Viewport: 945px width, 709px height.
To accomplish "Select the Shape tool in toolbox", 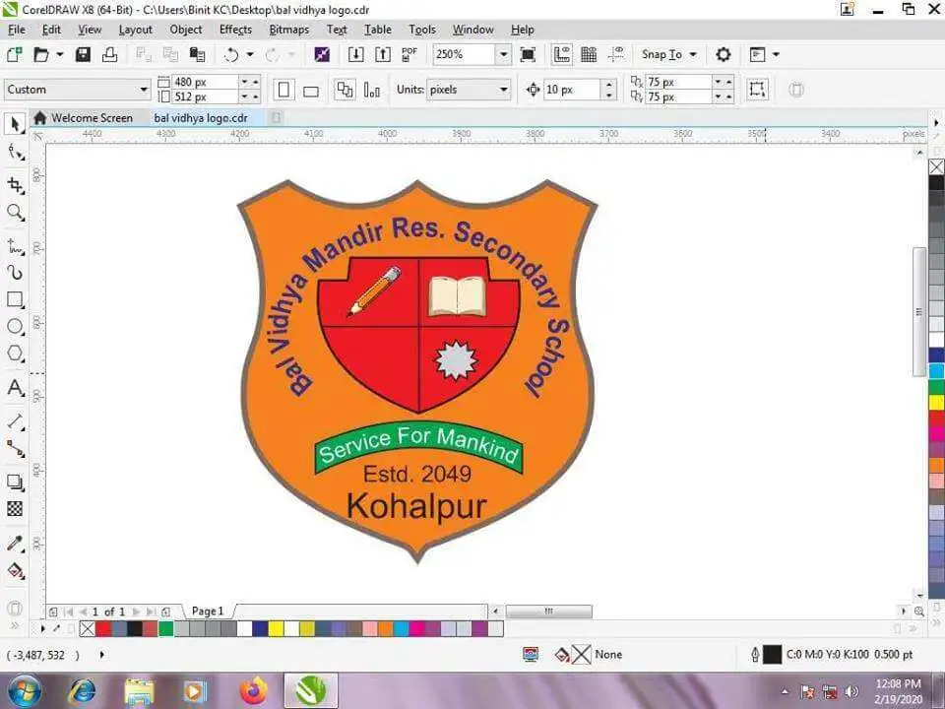I will click(x=15, y=153).
